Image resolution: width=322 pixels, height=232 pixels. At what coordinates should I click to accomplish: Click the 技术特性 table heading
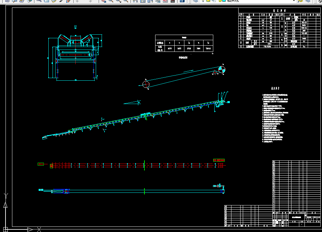pos(279,10)
